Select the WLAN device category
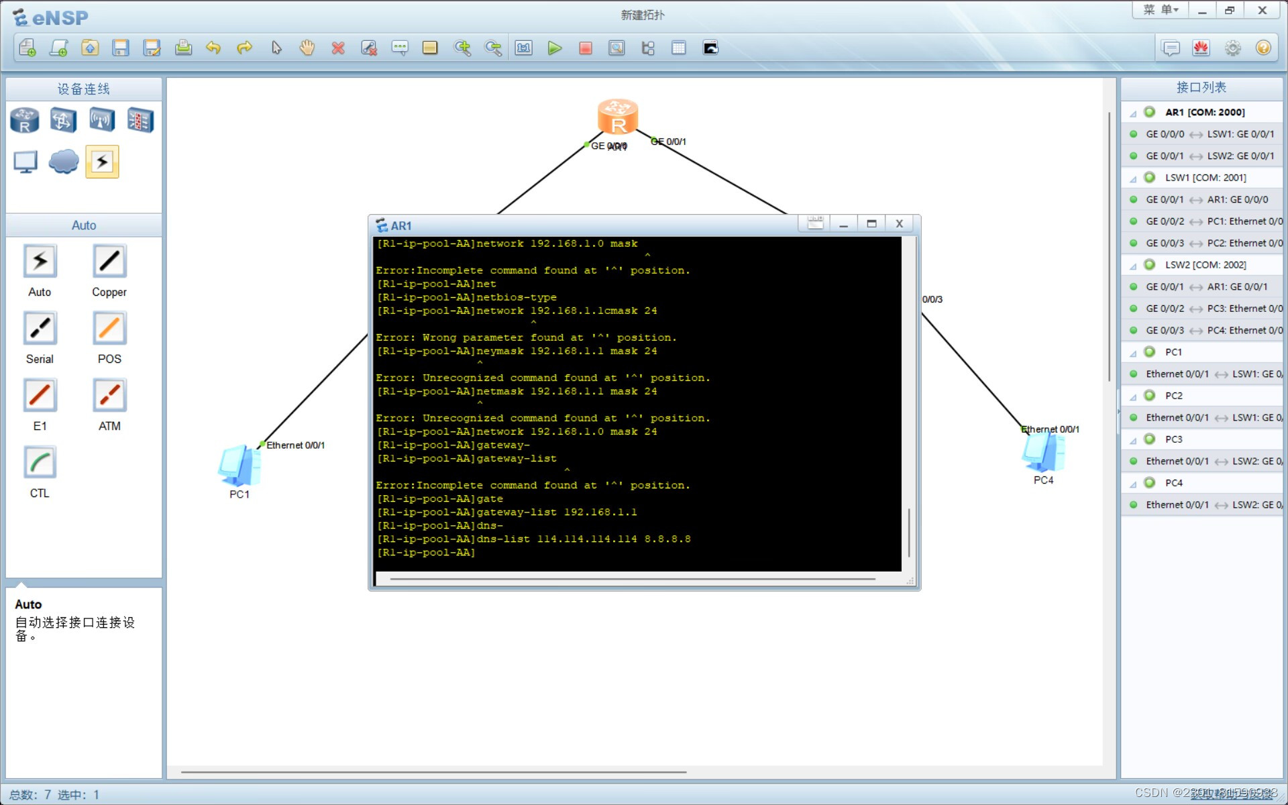 pyautogui.click(x=102, y=121)
